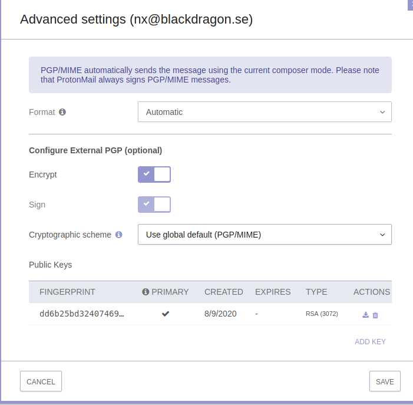Click the SAVE button
The height and width of the screenshot is (405, 413).
385,381
